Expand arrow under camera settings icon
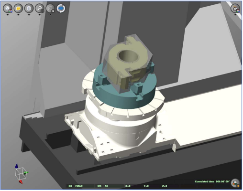243x191 pixels. pos(235,15)
